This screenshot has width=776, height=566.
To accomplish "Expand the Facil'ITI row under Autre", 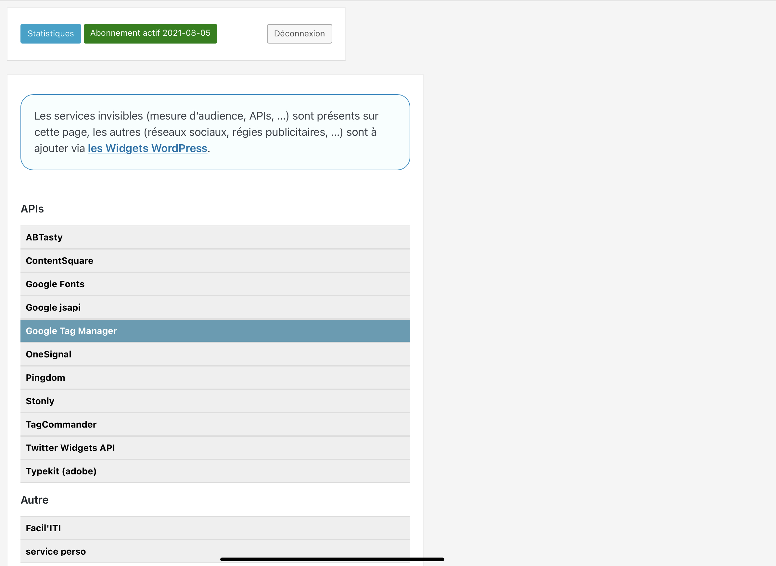I will 215,528.
